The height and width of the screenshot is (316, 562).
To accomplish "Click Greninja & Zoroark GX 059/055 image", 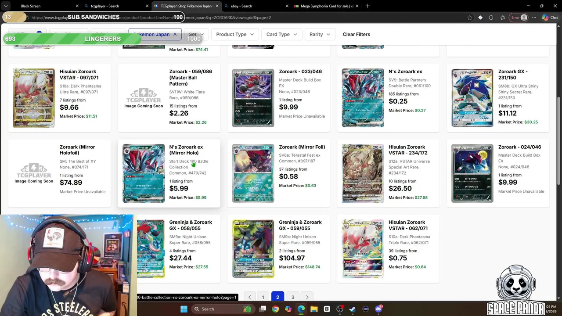I will pos(253,249).
